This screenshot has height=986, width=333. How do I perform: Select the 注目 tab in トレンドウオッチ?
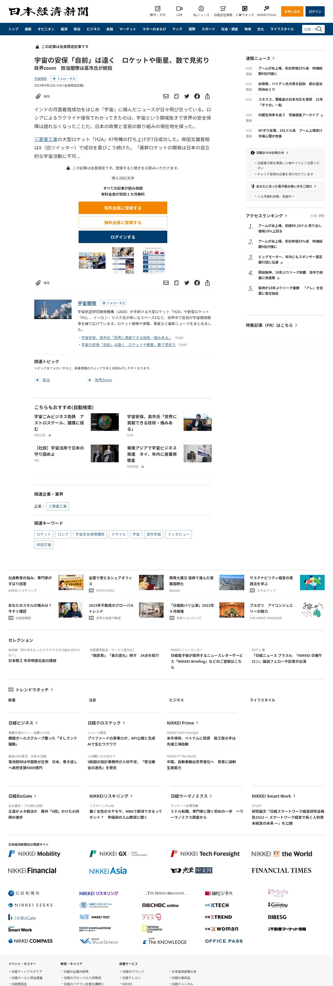click(x=92, y=700)
